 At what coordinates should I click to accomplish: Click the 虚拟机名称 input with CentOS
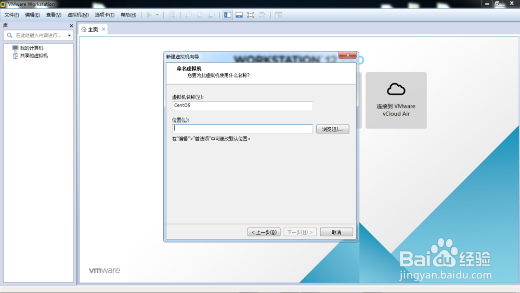point(242,105)
